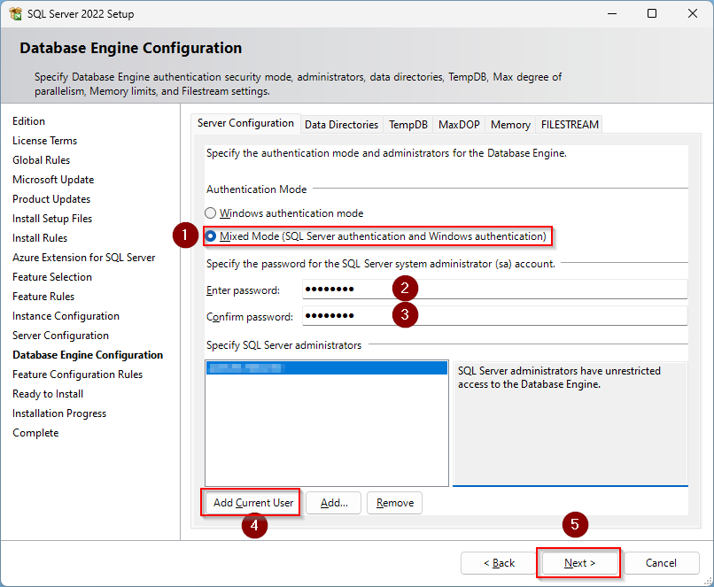Select the highlighted administrator in the list
The image size is (714, 587).
point(325,367)
